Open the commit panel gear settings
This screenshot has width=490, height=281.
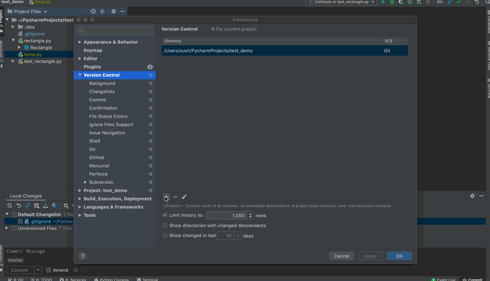pos(472,196)
